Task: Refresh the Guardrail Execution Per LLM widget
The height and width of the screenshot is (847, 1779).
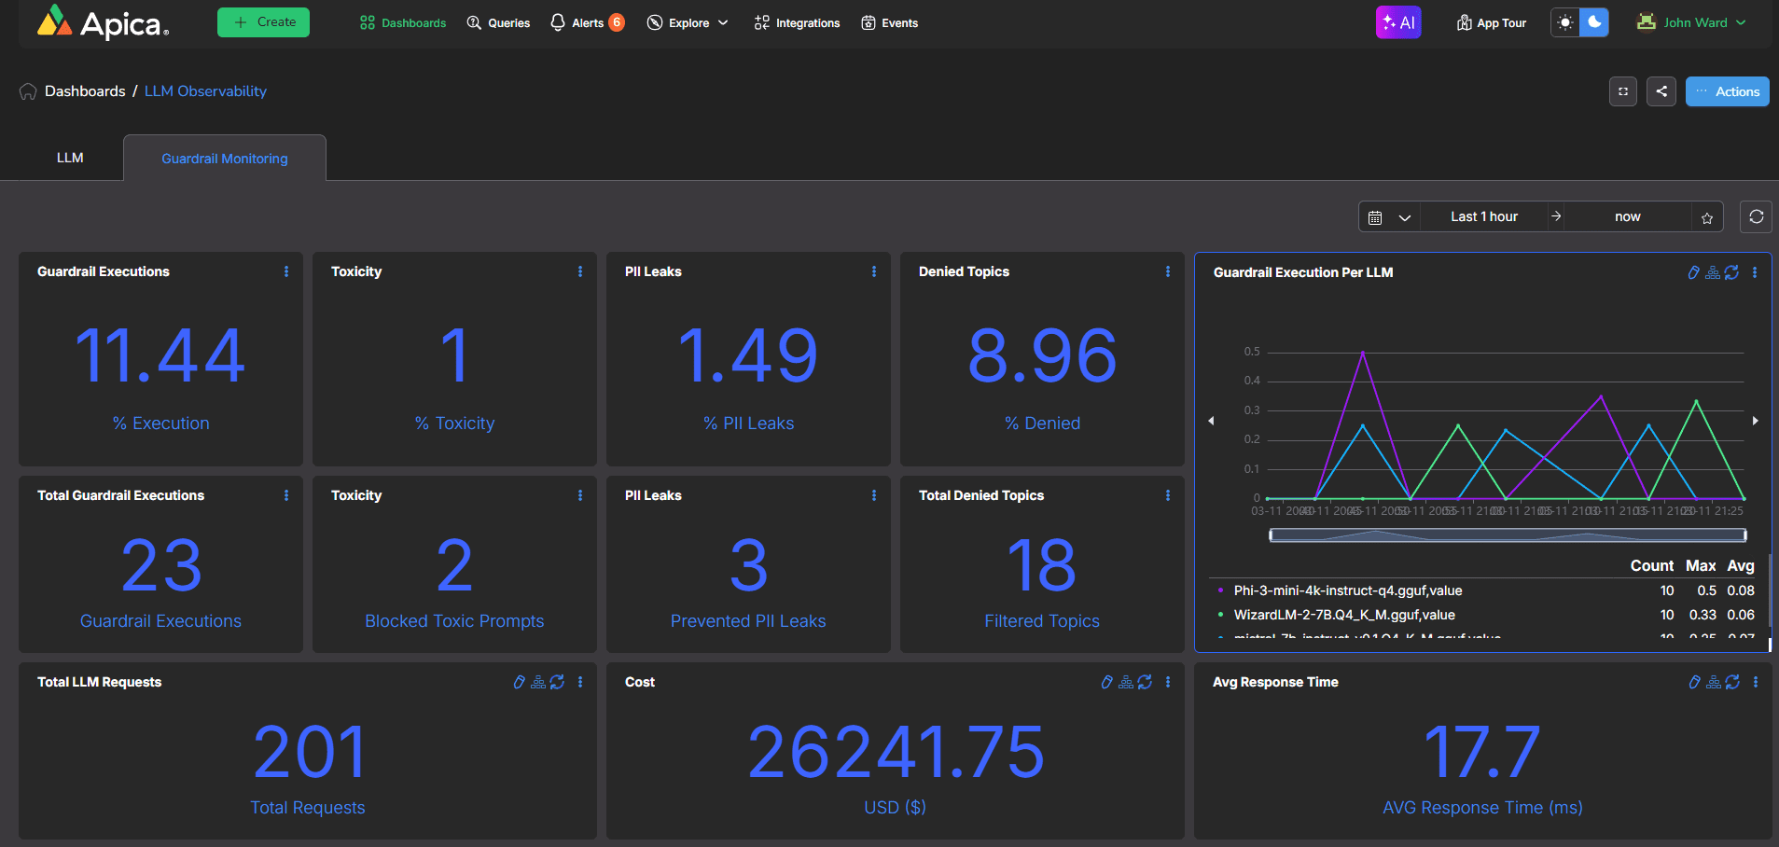Action: pos(1731,272)
